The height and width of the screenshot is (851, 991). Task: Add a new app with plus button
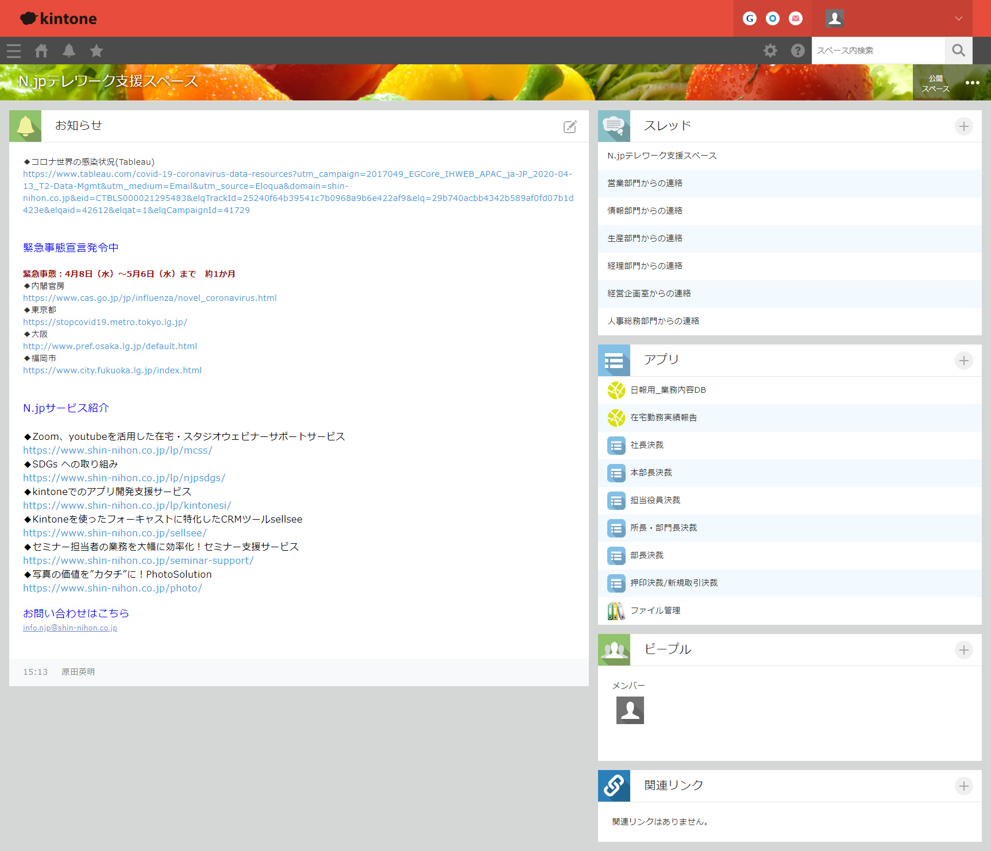[964, 361]
